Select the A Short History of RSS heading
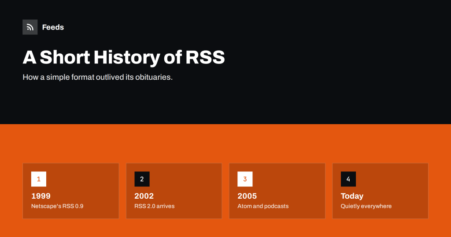This screenshot has height=237, width=451. [124, 57]
